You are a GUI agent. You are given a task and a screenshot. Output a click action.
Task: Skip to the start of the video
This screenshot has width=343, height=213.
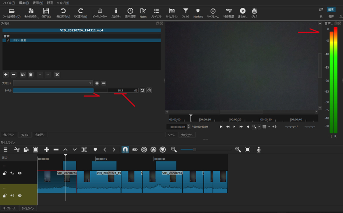221,127
